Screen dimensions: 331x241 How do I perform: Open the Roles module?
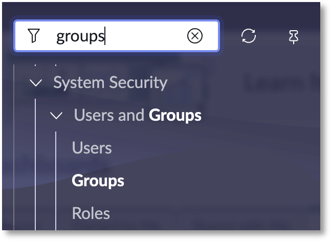click(91, 213)
